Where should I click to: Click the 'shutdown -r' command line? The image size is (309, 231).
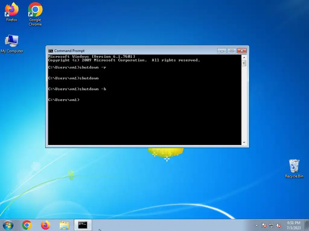click(x=77, y=67)
